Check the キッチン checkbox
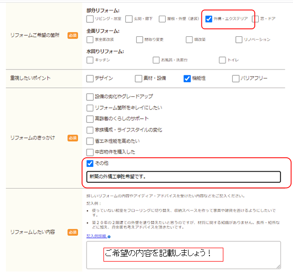 coord(90,60)
